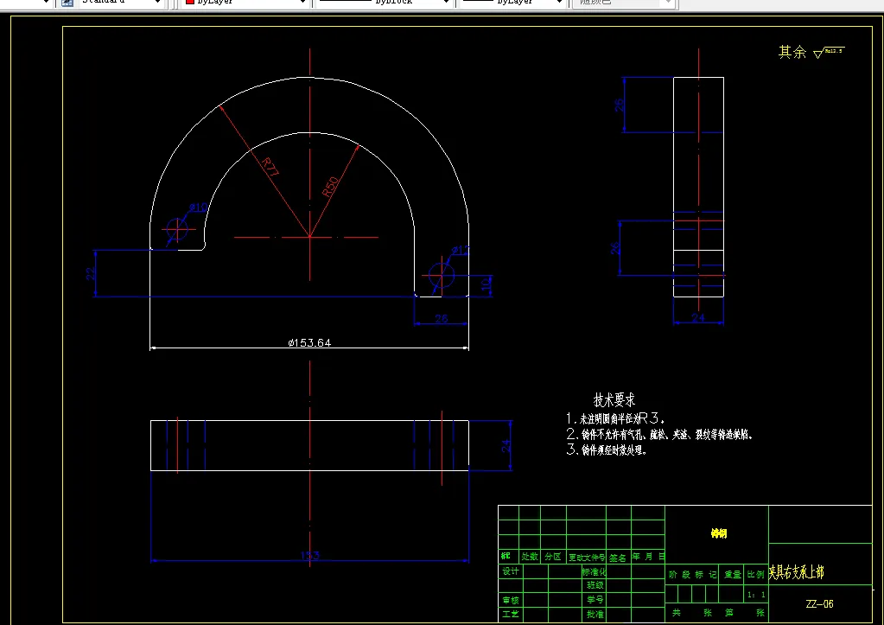
Task: Select the 重量 title block cell
Action: point(732,574)
